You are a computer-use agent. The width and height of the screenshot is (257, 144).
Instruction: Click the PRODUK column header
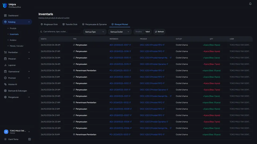tap(143, 39)
